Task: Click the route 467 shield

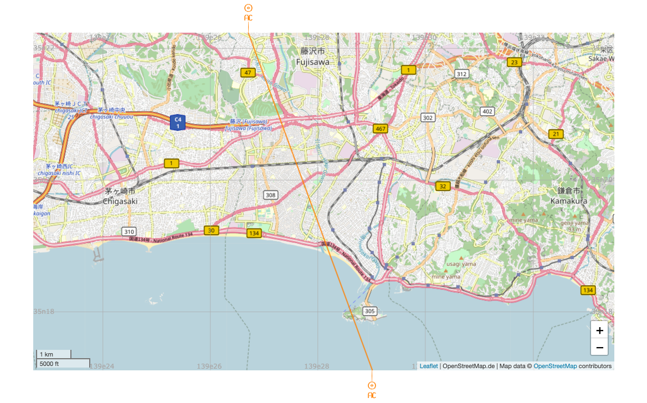Action: [380, 128]
